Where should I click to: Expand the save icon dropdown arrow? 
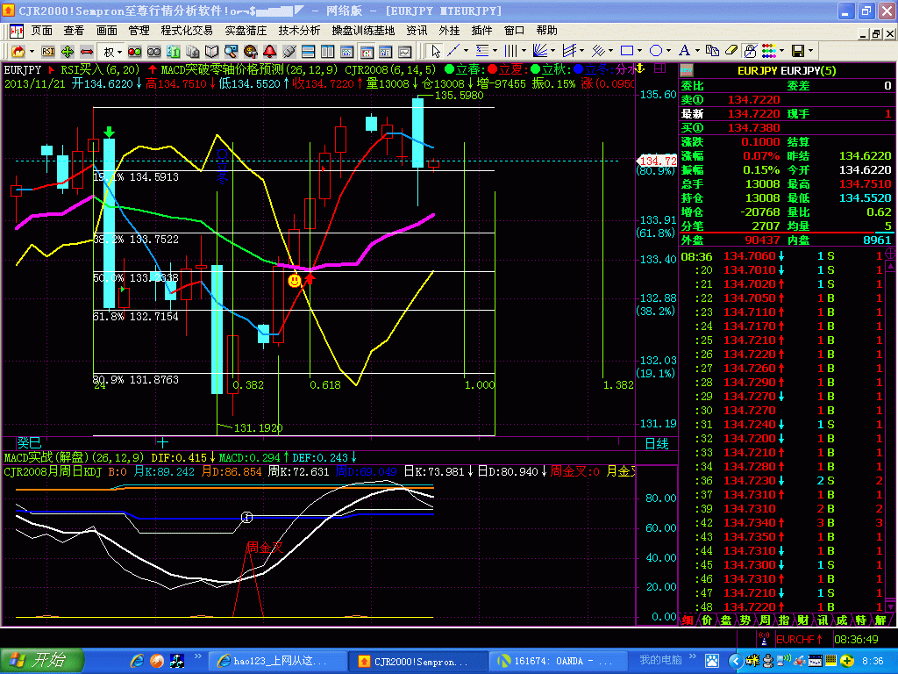[811, 52]
